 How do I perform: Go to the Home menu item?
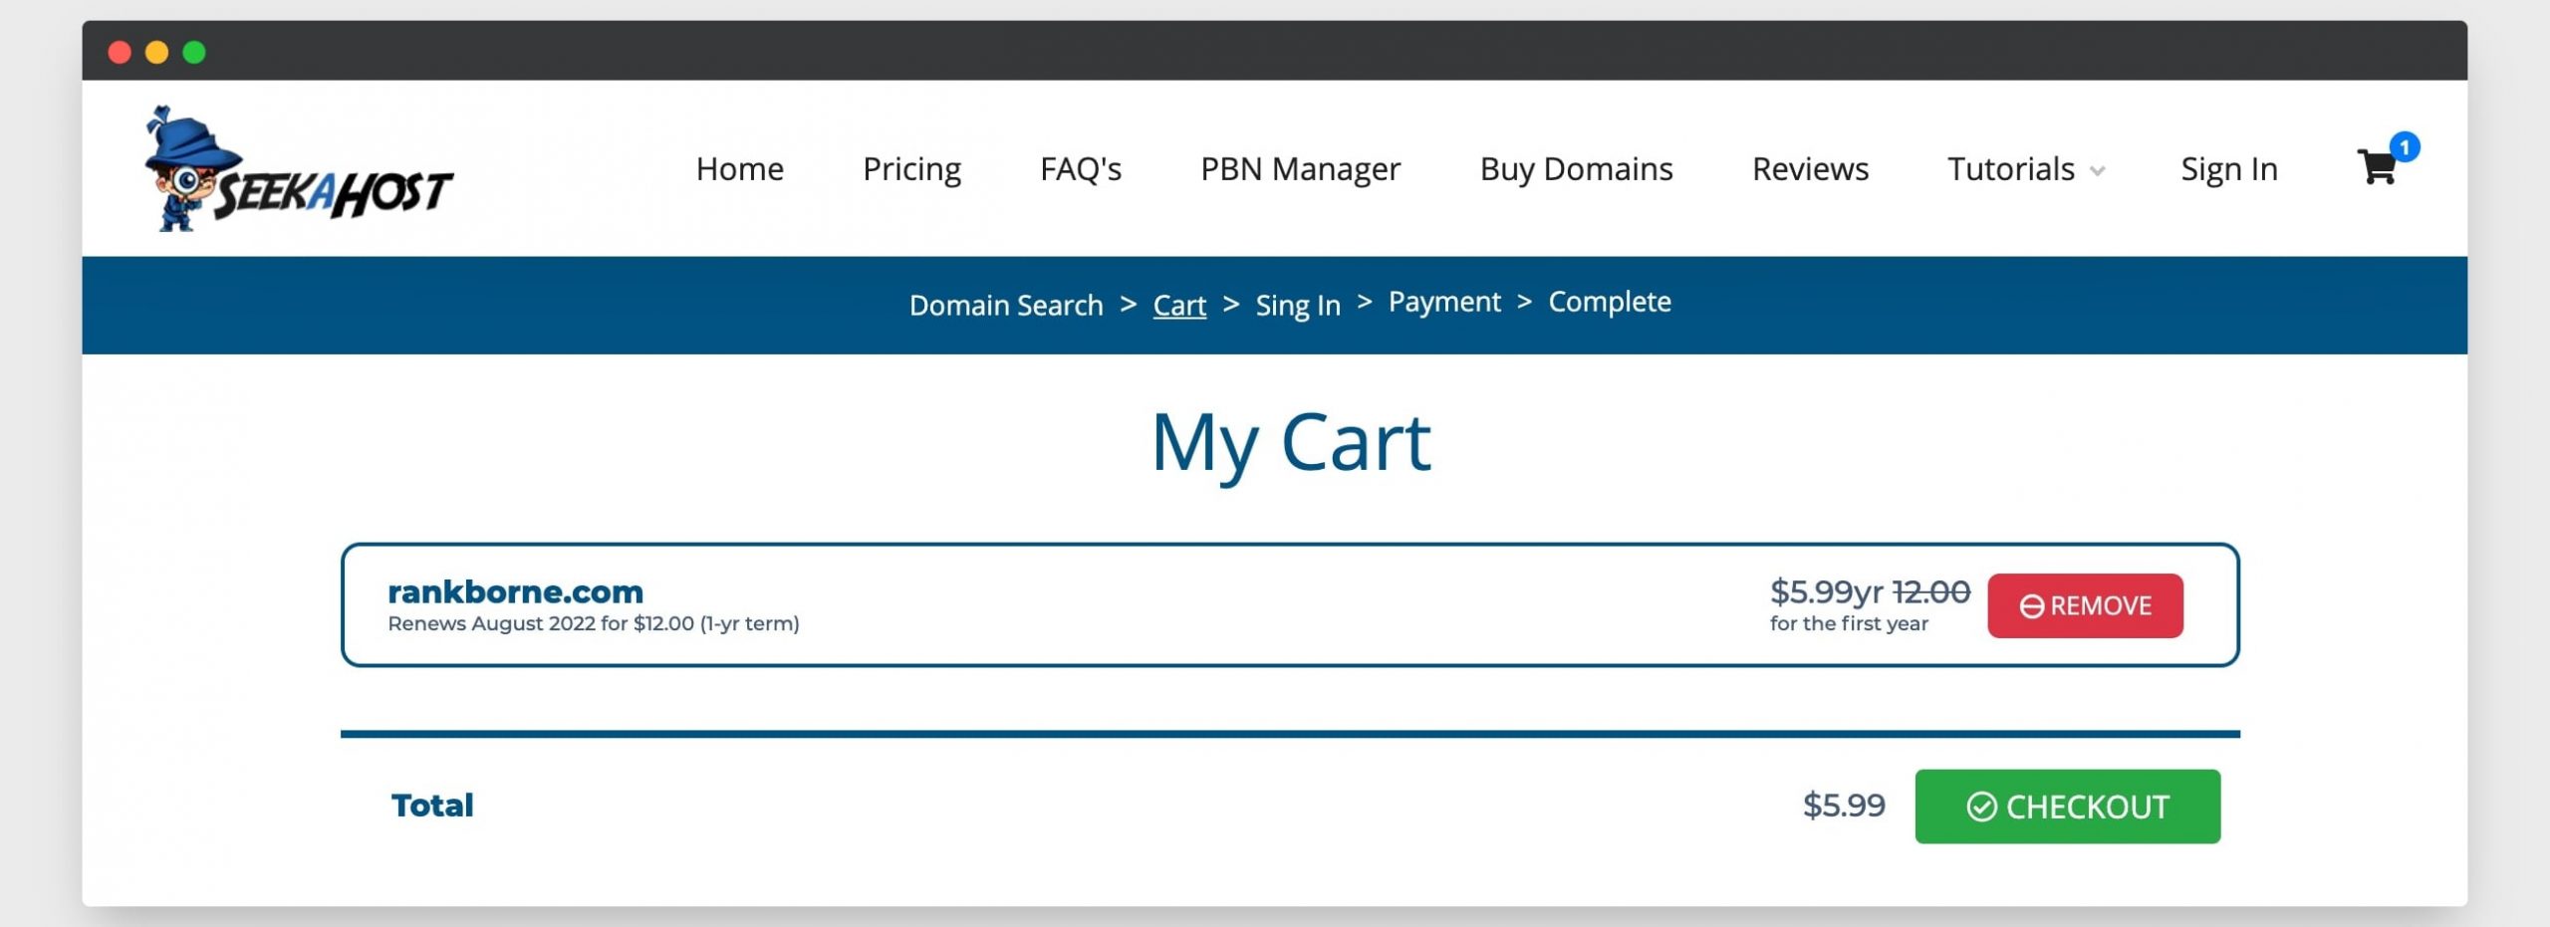click(739, 169)
